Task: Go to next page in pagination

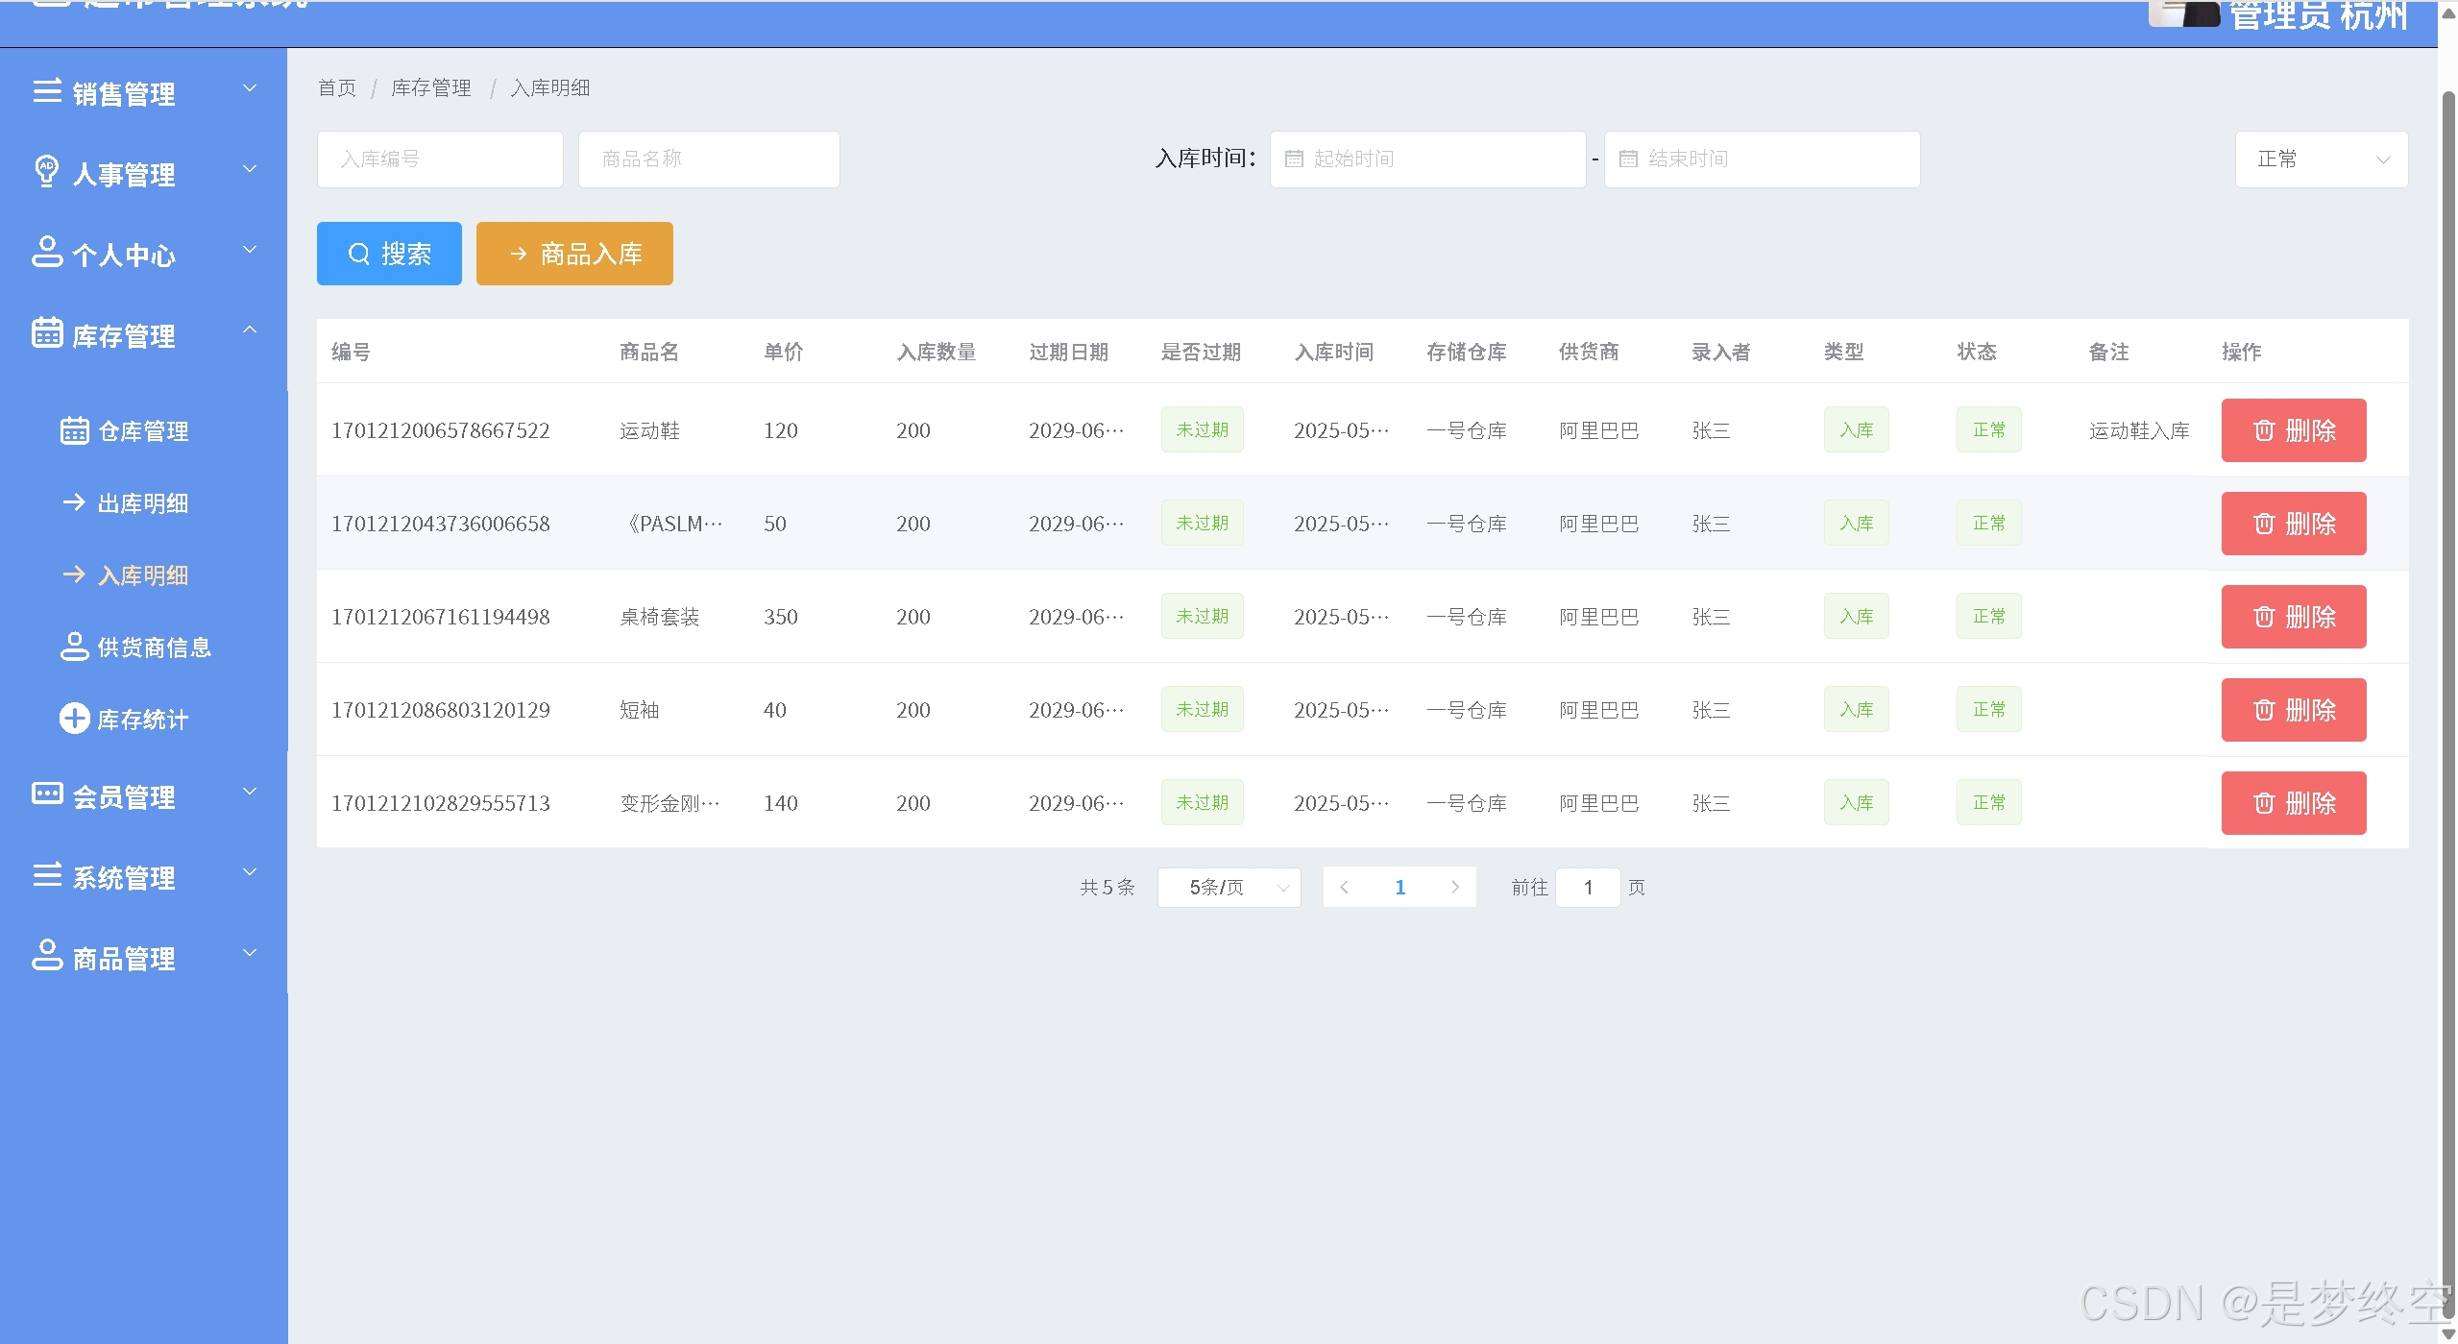Action: coord(1454,888)
